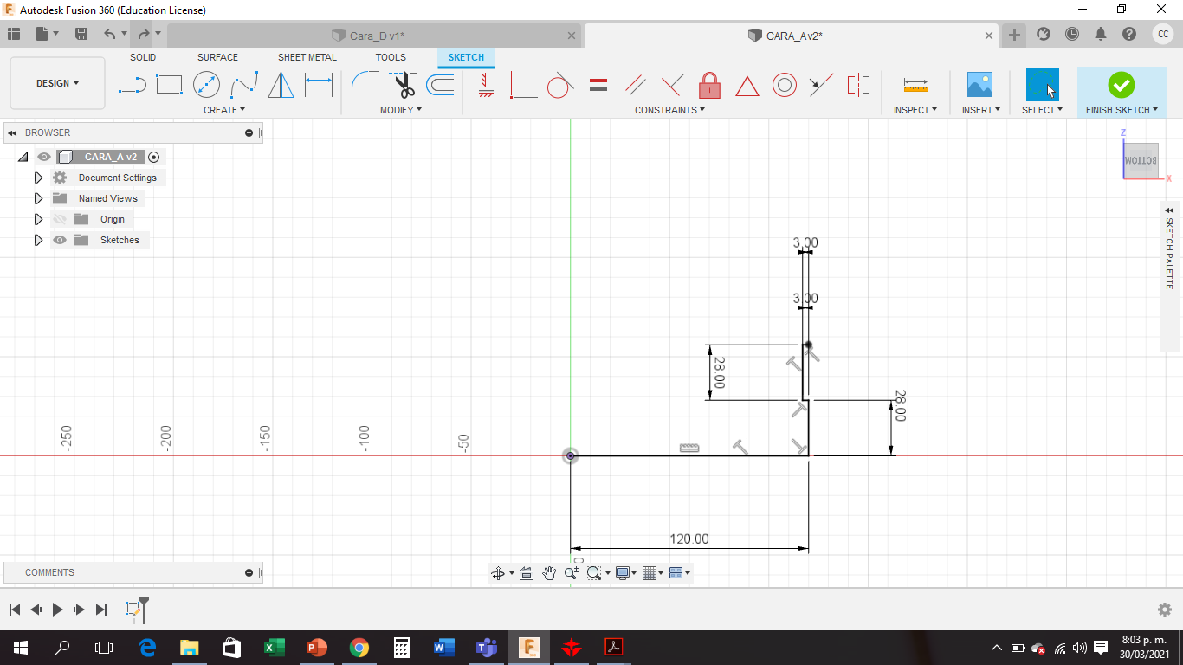This screenshot has height=665, width=1183.
Task: Select the Fit Point Spline tool
Action: [244, 85]
